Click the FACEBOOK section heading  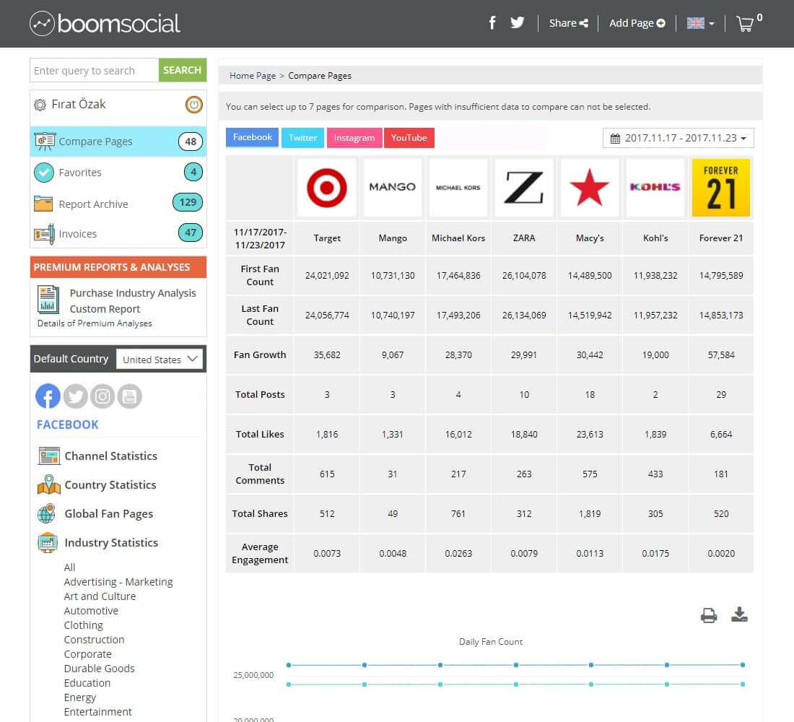(x=67, y=425)
